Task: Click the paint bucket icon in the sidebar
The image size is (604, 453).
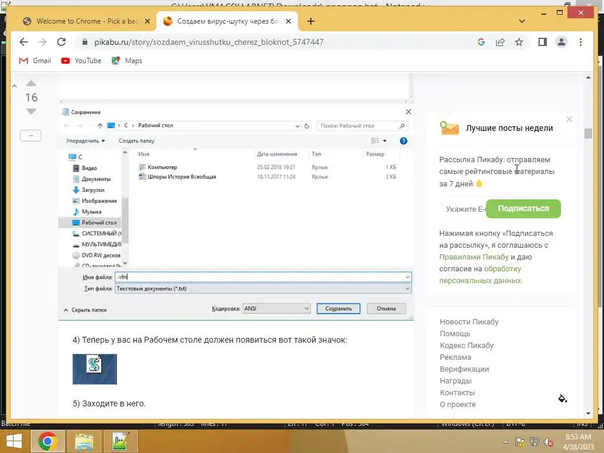Action: point(562,398)
